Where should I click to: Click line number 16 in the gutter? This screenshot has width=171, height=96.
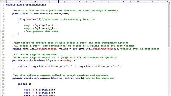point(3,49)
